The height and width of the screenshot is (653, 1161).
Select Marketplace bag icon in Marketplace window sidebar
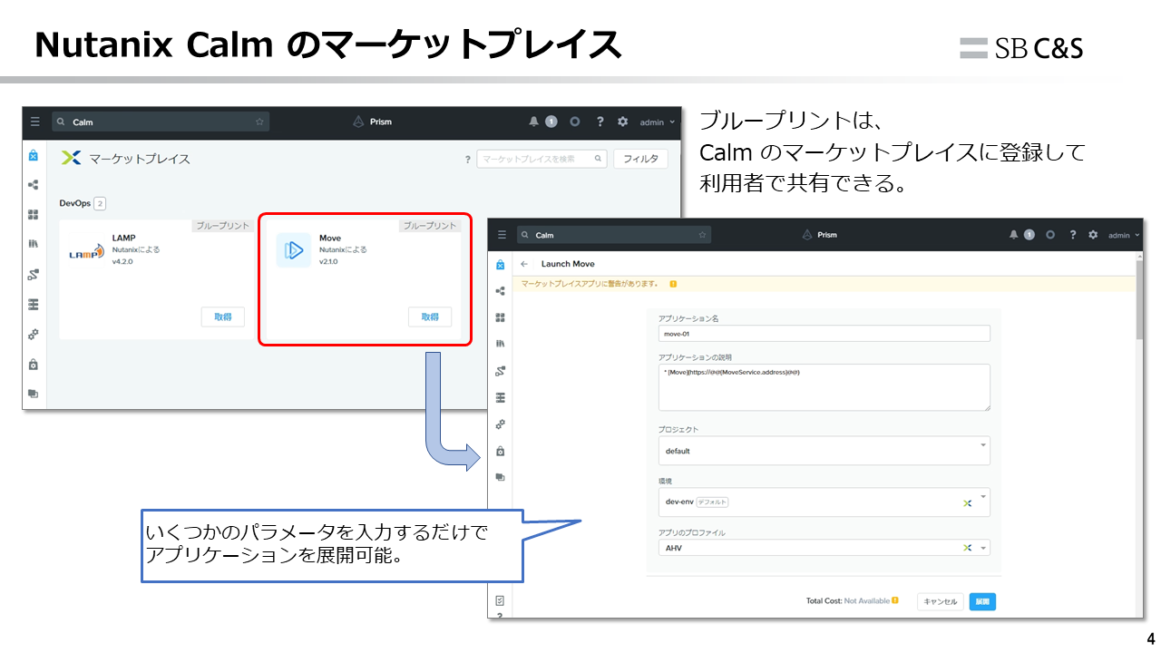tap(34, 156)
